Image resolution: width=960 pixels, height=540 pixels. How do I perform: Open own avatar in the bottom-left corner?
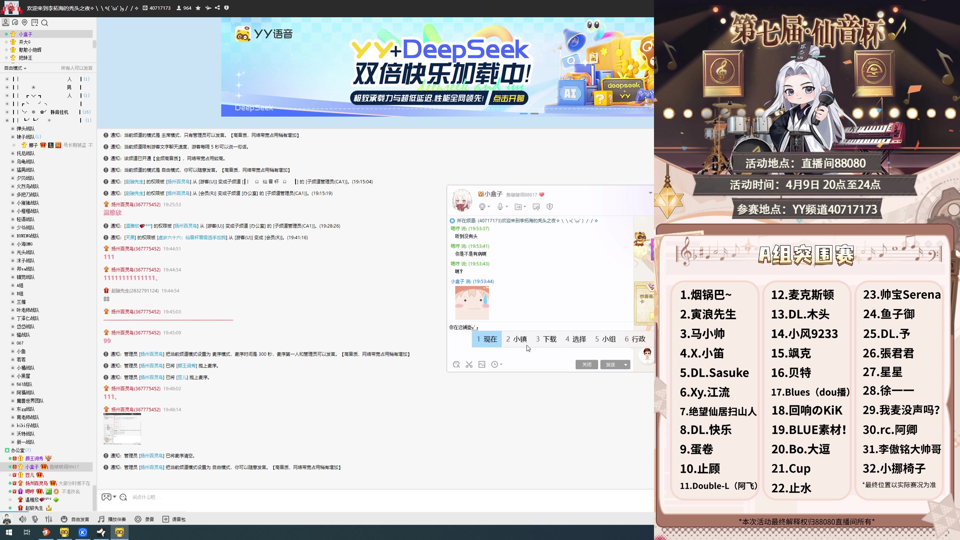7,519
